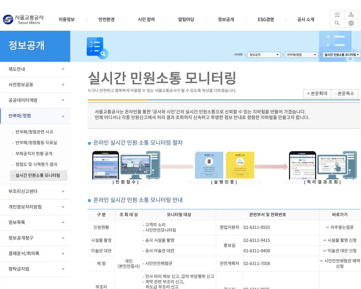
Task: Click the + 본문확대 button
Action: (x=317, y=93)
